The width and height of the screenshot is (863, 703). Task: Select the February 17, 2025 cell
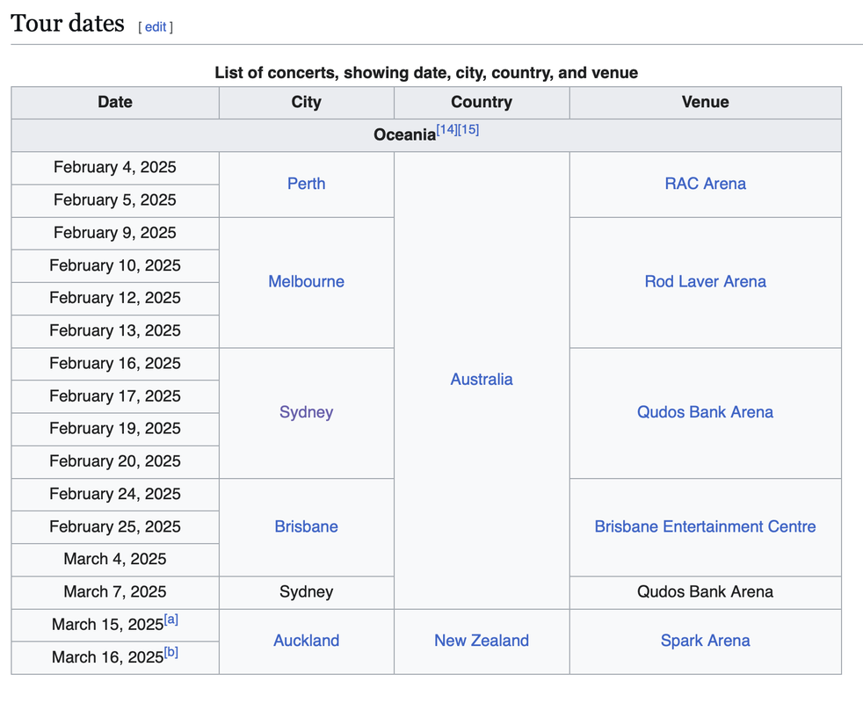click(115, 396)
